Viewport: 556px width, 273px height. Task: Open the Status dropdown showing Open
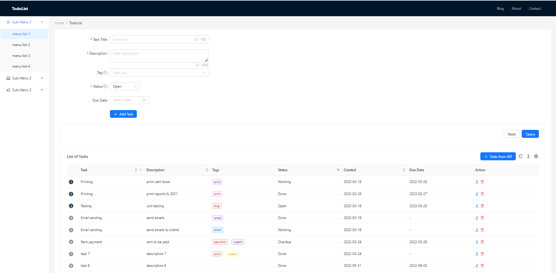pyautogui.click(x=124, y=86)
